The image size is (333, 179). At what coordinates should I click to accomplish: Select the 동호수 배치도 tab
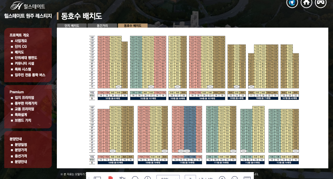point(133,26)
